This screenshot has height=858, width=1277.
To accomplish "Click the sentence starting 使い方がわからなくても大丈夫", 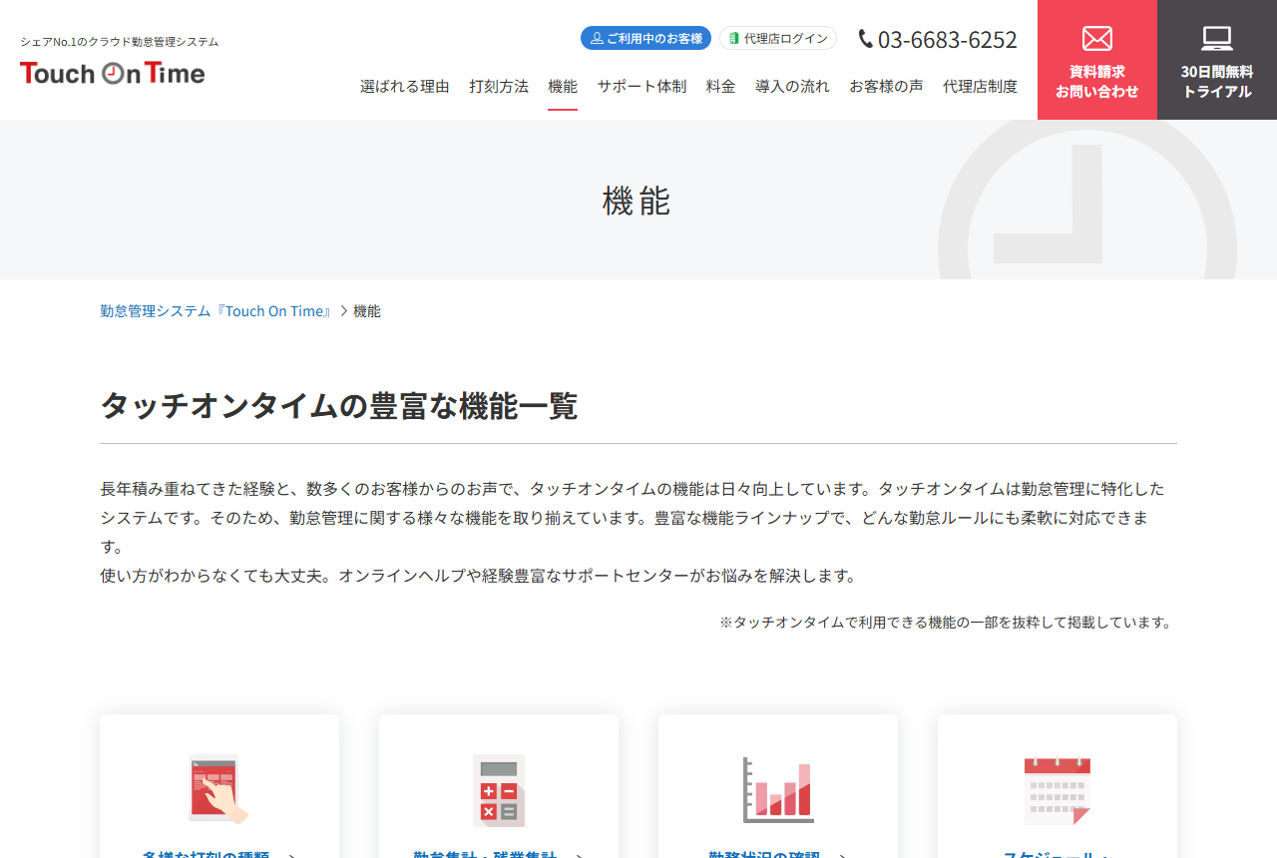I will click(478, 576).
